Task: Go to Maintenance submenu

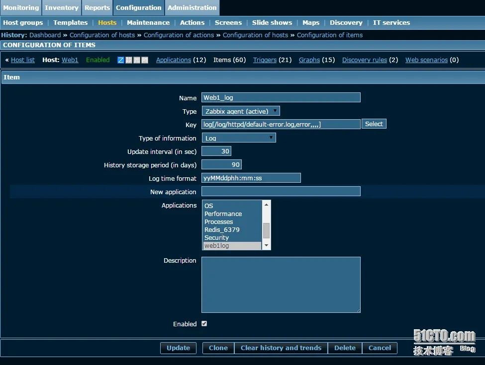Action: pos(148,22)
